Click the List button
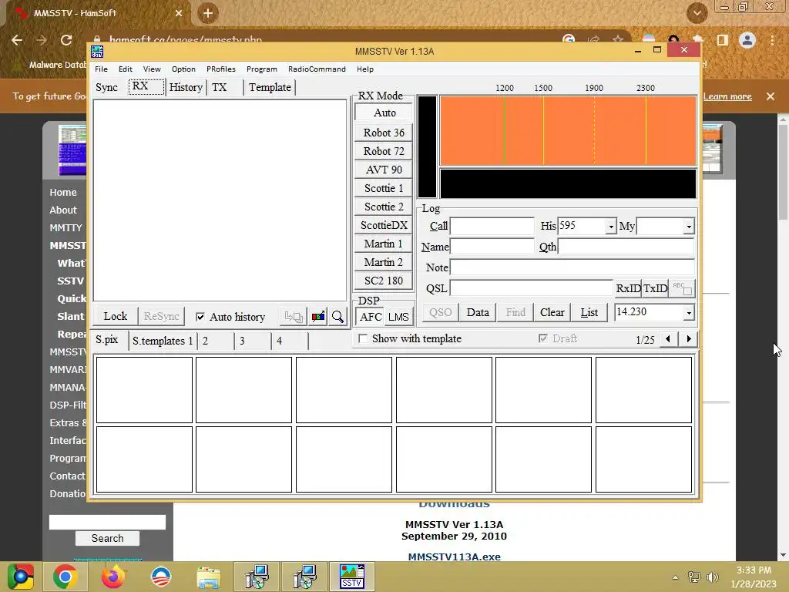This screenshot has height=592, width=789. pos(589,312)
